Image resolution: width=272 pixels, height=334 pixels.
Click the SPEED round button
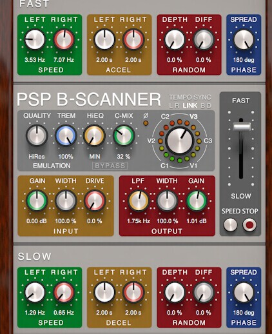click(x=231, y=225)
